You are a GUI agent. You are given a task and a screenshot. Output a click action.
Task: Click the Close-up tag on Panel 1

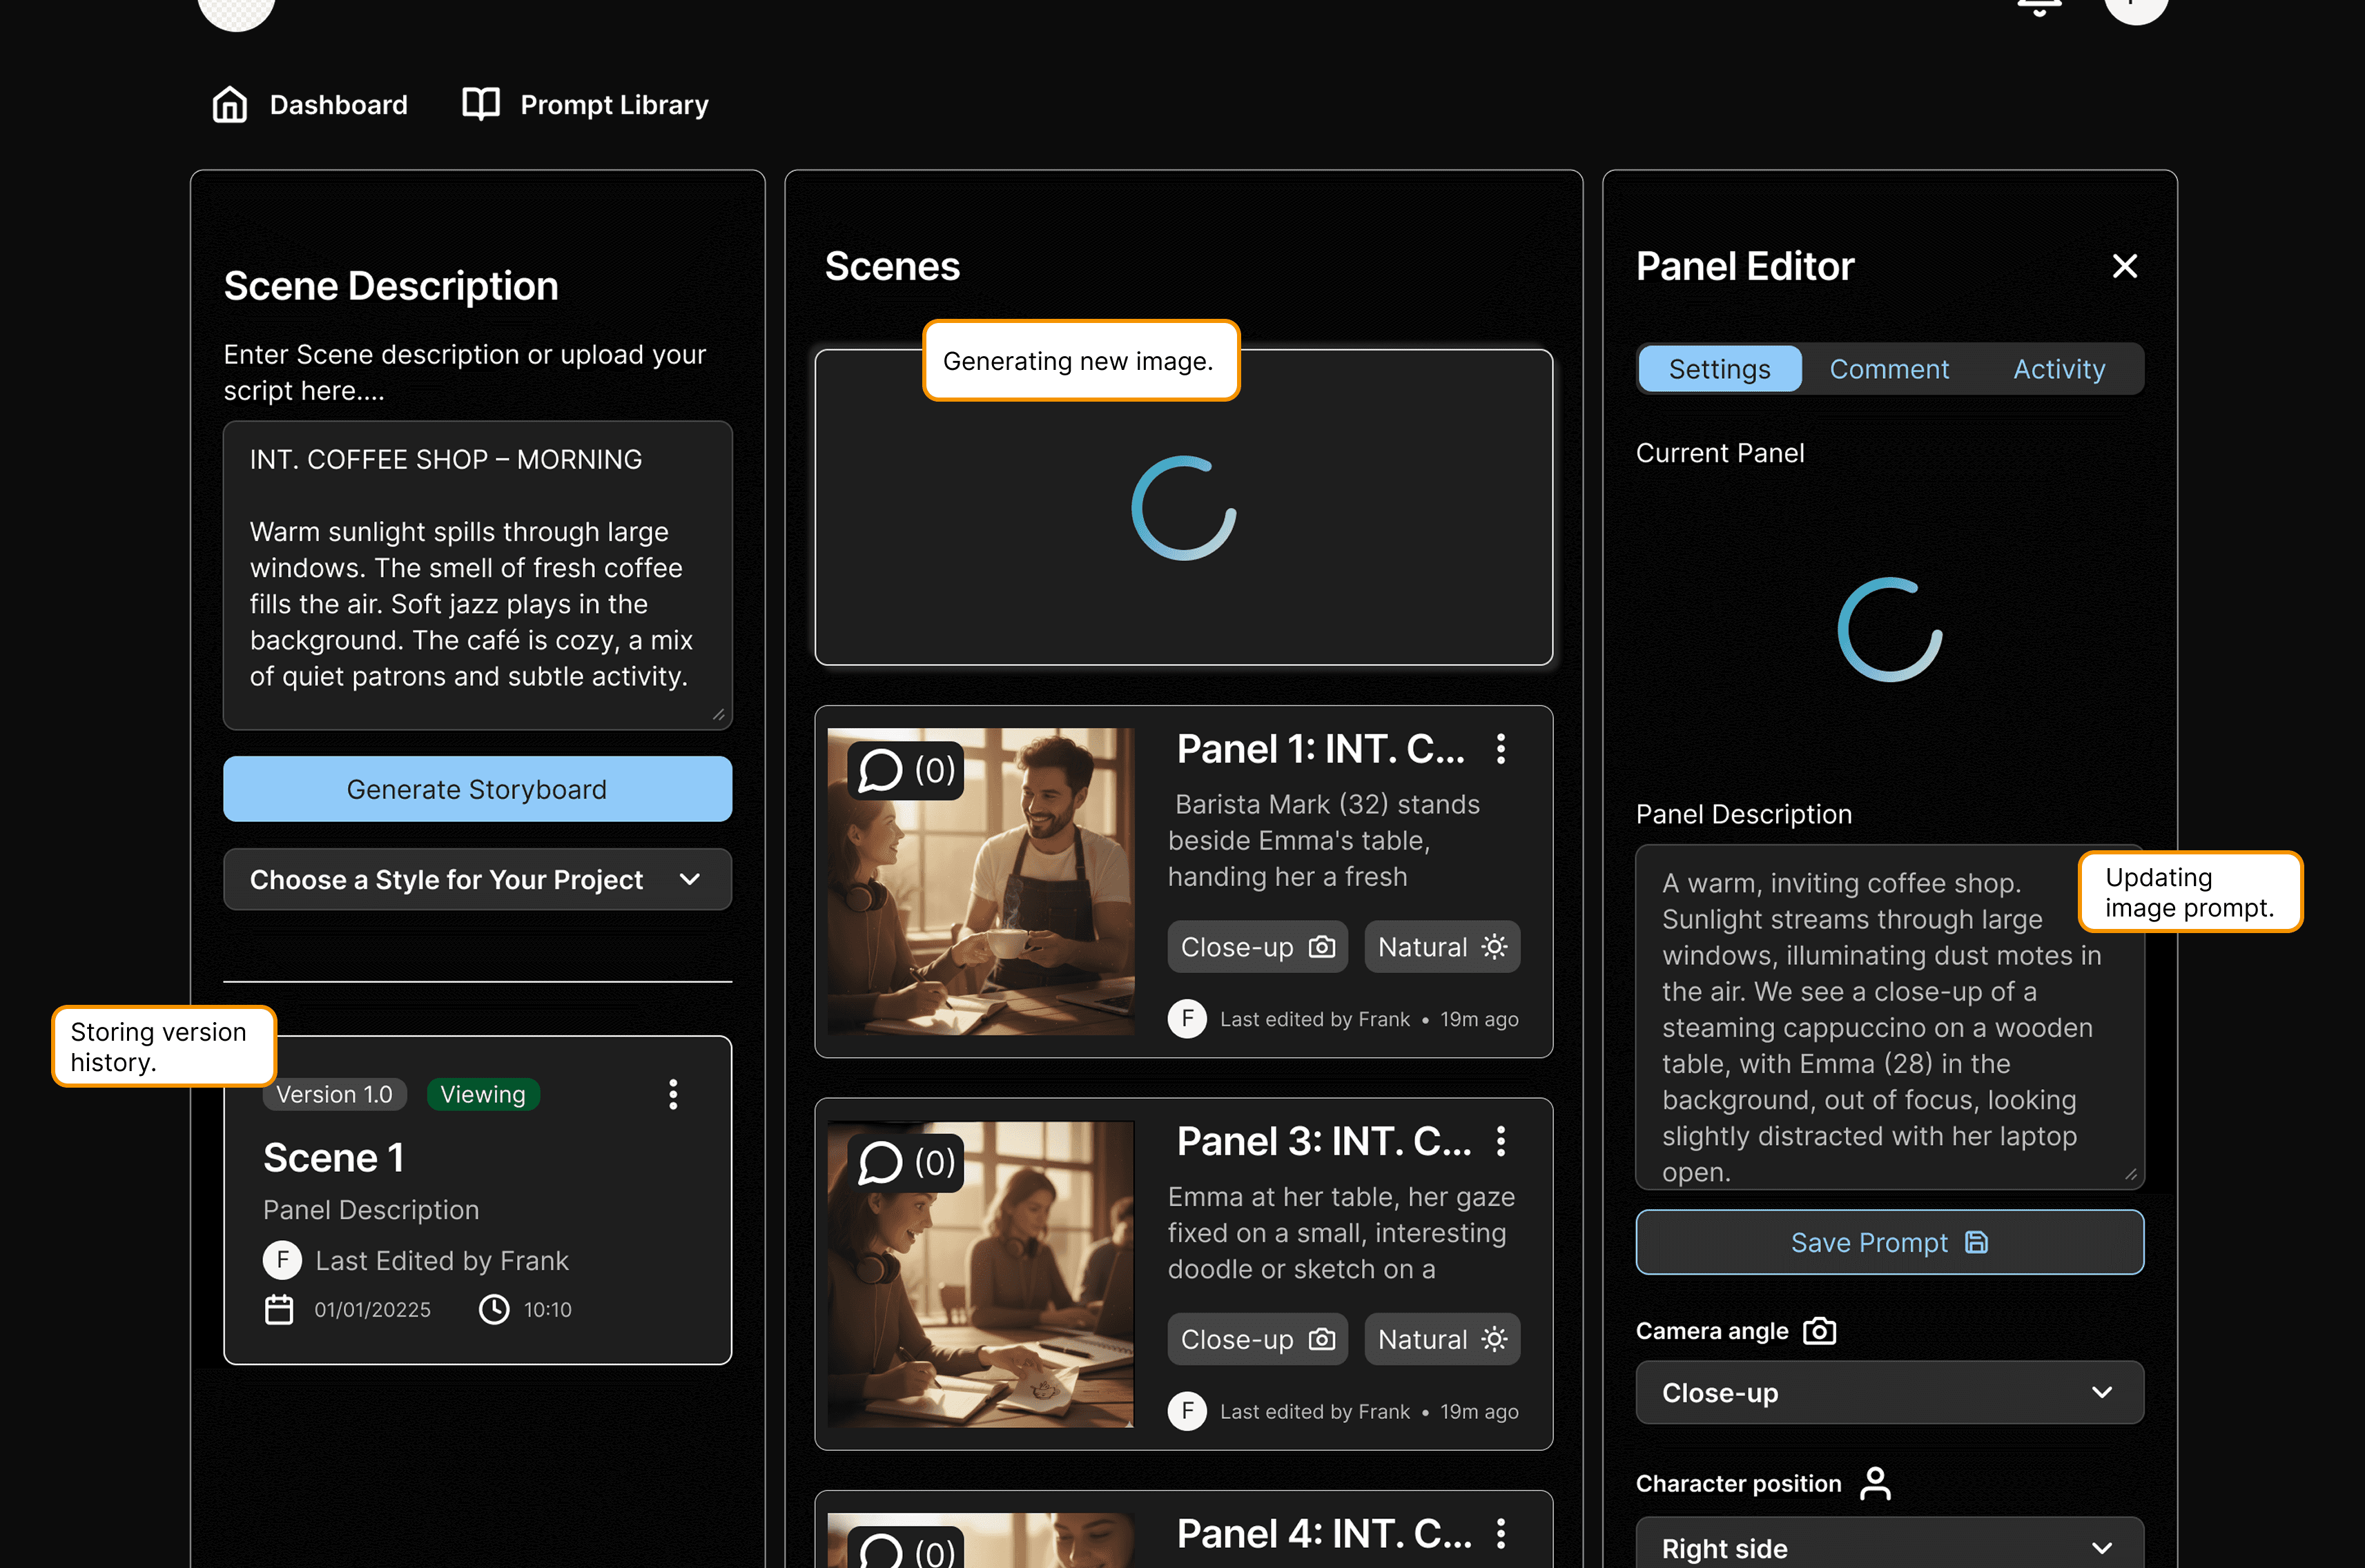1257,947
